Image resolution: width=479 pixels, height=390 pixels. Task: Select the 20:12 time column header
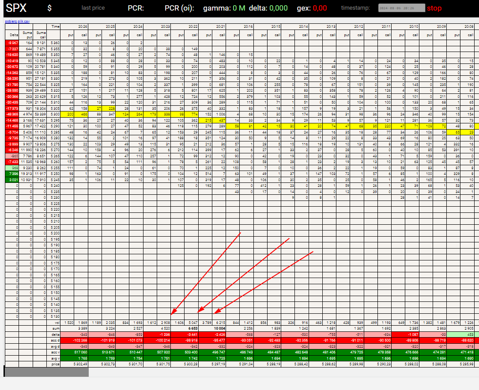[x=350, y=26]
